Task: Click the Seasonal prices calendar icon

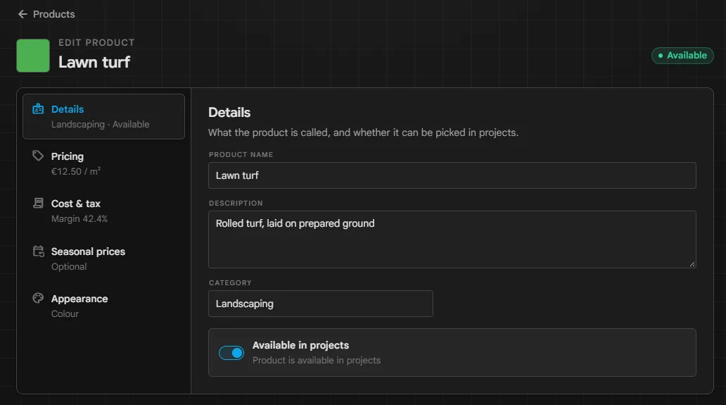Action: pos(39,251)
